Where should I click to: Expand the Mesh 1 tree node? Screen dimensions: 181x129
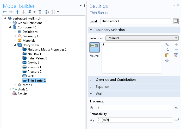pyautogui.click(x=15, y=85)
